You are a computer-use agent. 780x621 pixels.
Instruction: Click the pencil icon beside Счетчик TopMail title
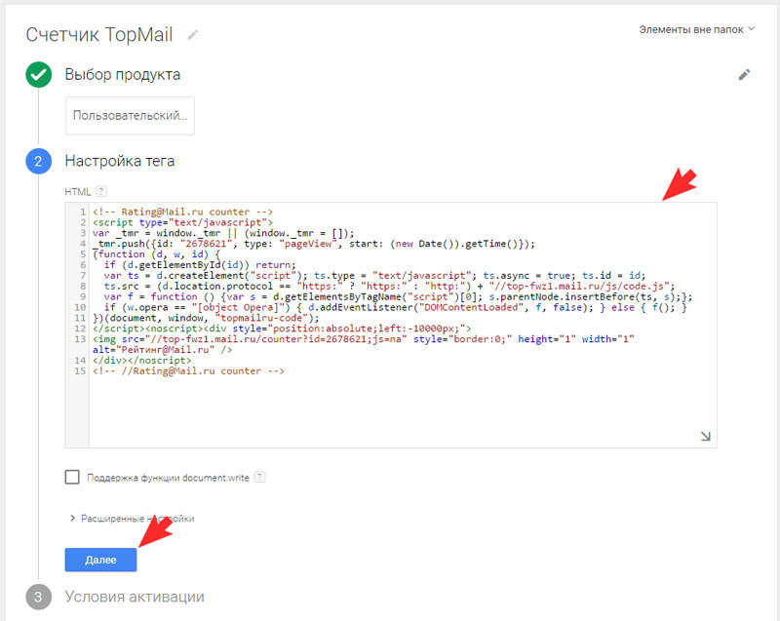[x=192, y=35]
